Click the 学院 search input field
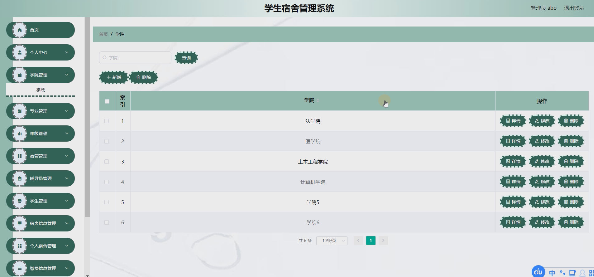The width and height of the screenshot is (594, 277). coord(135,58)
